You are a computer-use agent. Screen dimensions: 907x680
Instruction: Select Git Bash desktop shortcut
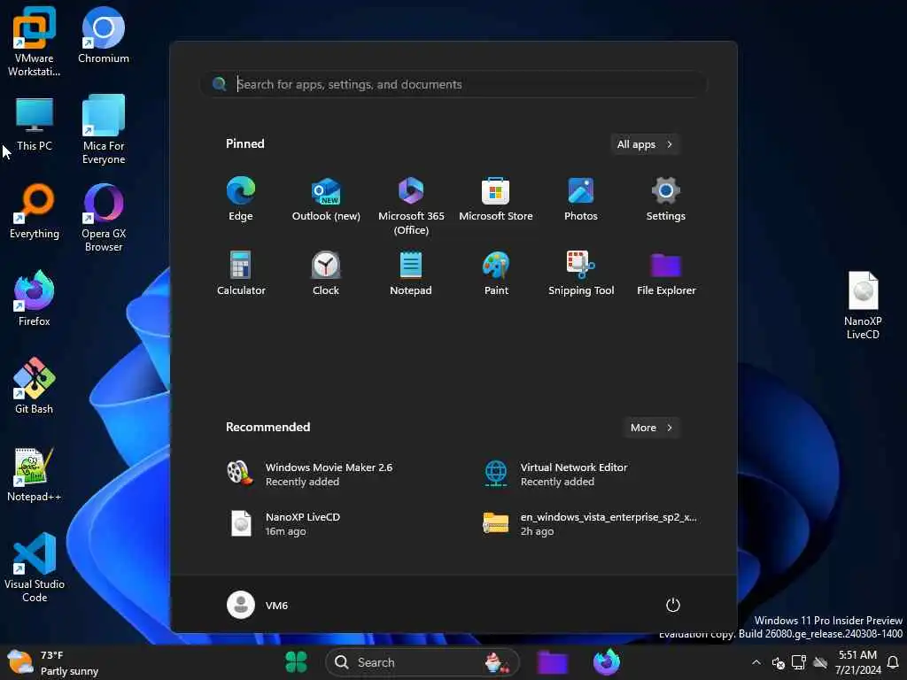35,386
